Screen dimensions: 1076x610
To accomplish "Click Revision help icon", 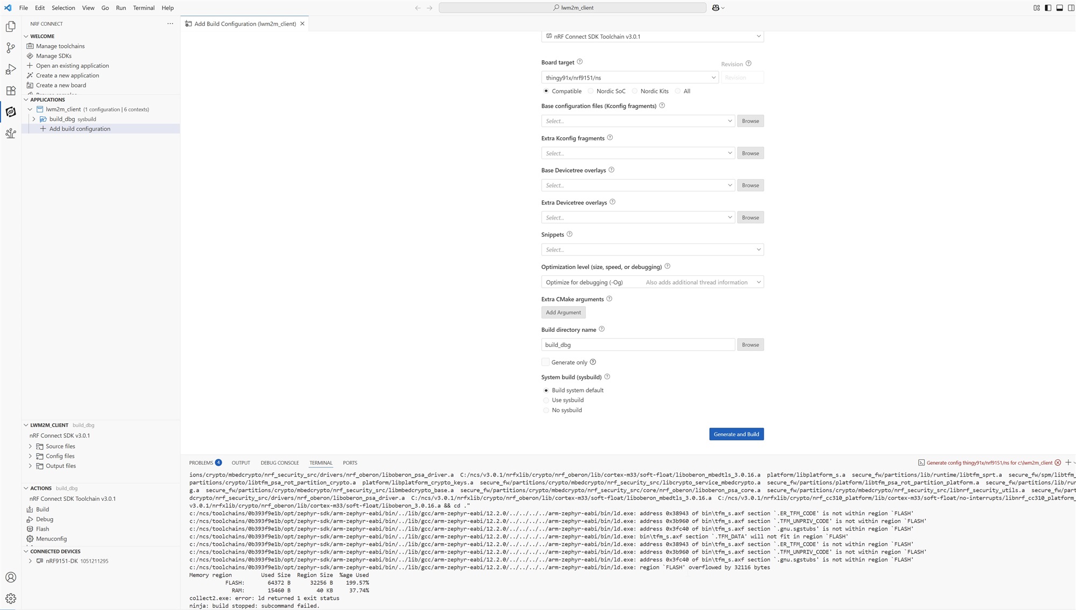I will (748, 63).
